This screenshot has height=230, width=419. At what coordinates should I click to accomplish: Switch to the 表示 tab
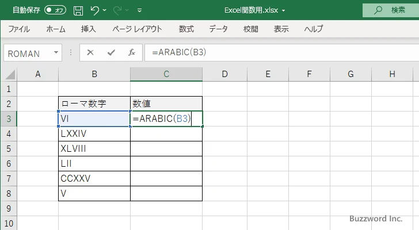coord(281,29)
